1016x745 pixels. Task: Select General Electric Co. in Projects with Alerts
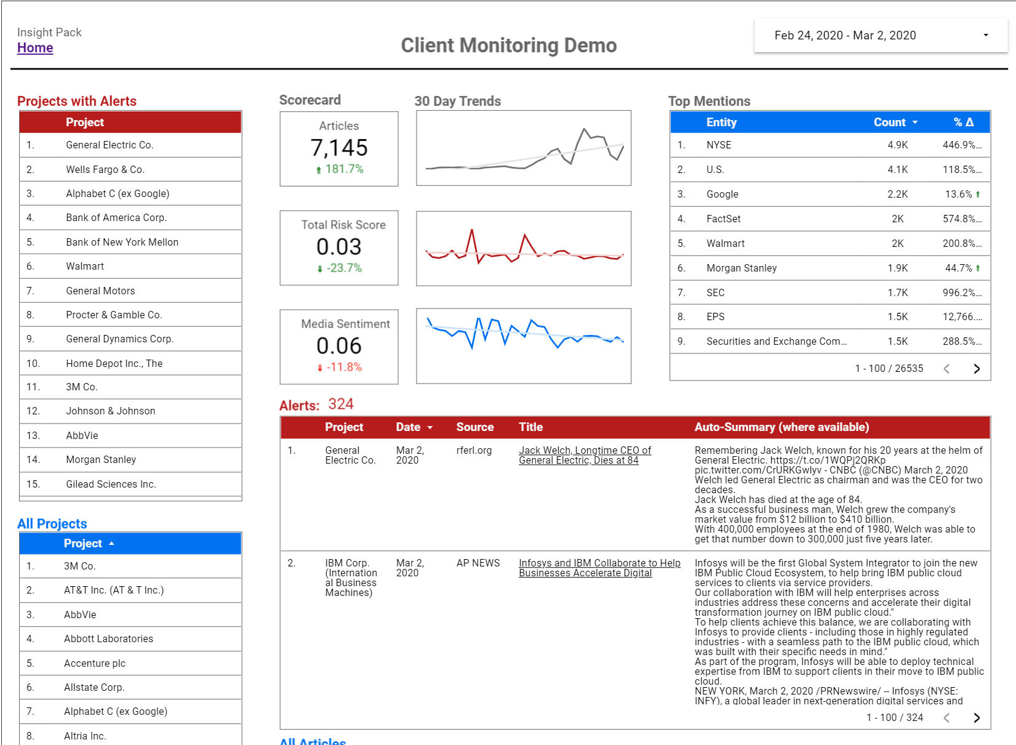[130, 145]
